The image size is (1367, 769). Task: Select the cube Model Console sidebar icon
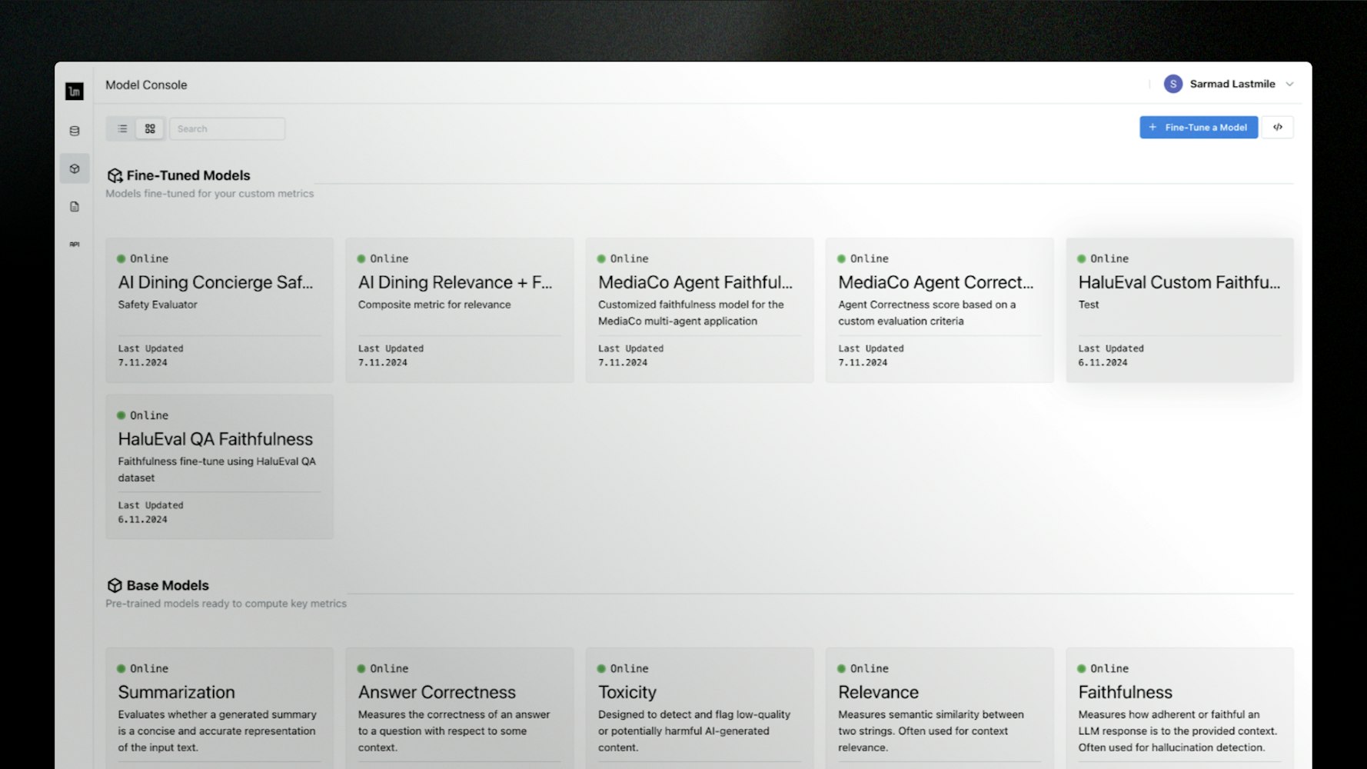(75, 168)
